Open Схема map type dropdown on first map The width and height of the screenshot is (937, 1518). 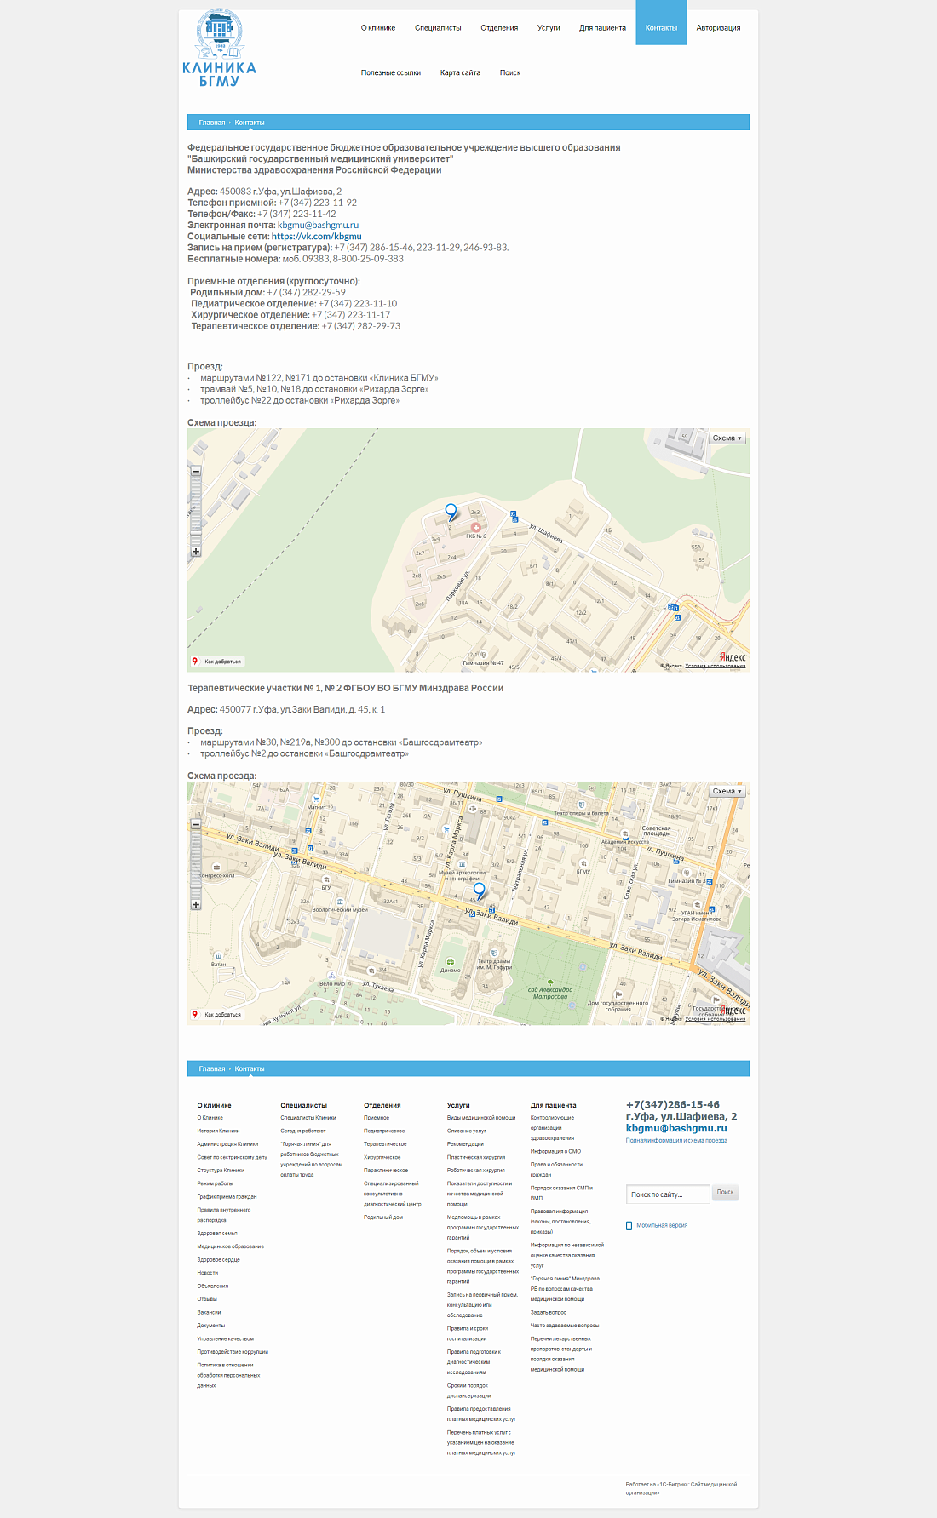727,438
